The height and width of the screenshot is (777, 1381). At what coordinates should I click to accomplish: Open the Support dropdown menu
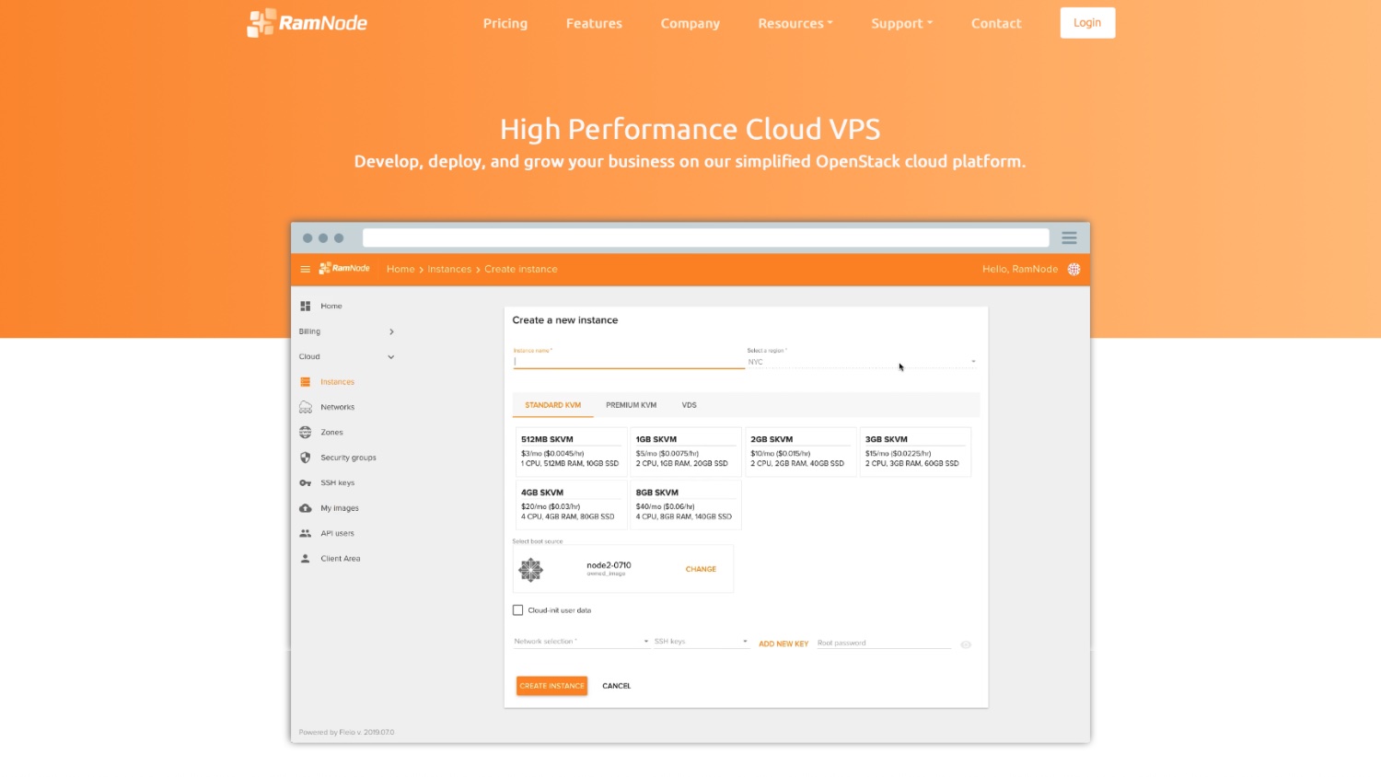point(901,24)
